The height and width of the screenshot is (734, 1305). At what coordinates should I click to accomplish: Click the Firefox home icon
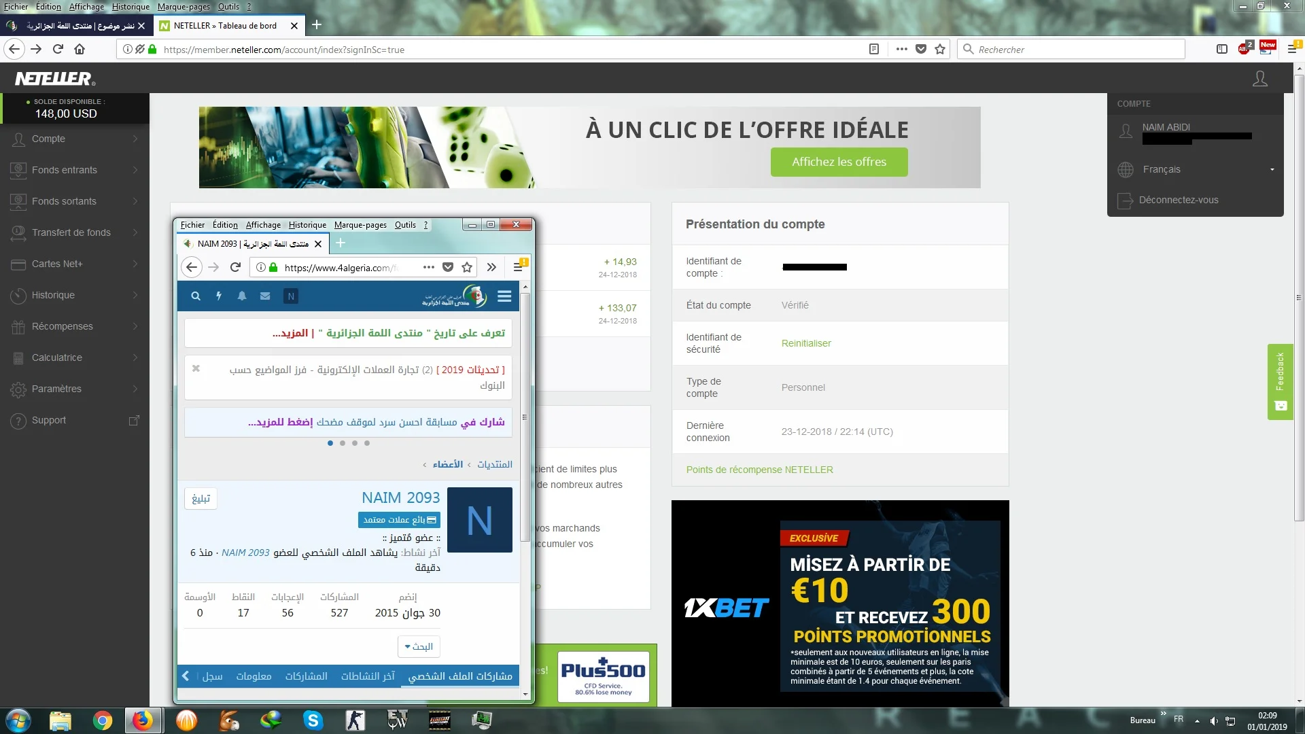[x=80, y=49]
